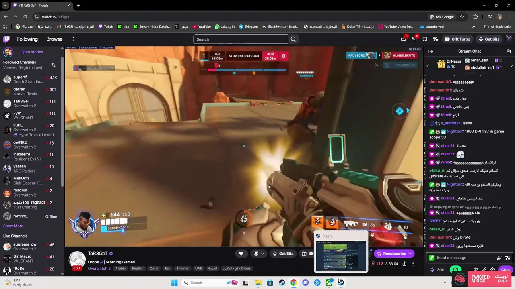Open Chrome tab search dropdown arrow
515x289 pixels.
tap(5, 5)
